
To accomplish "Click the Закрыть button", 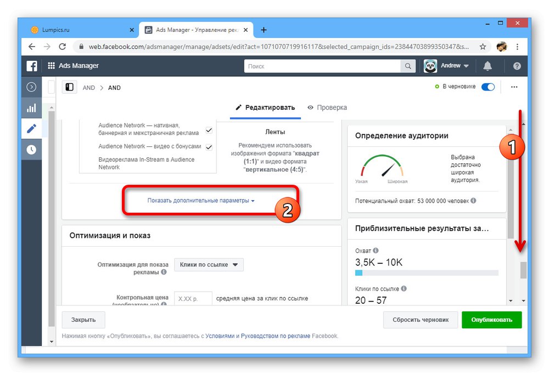I will point(83,320).
